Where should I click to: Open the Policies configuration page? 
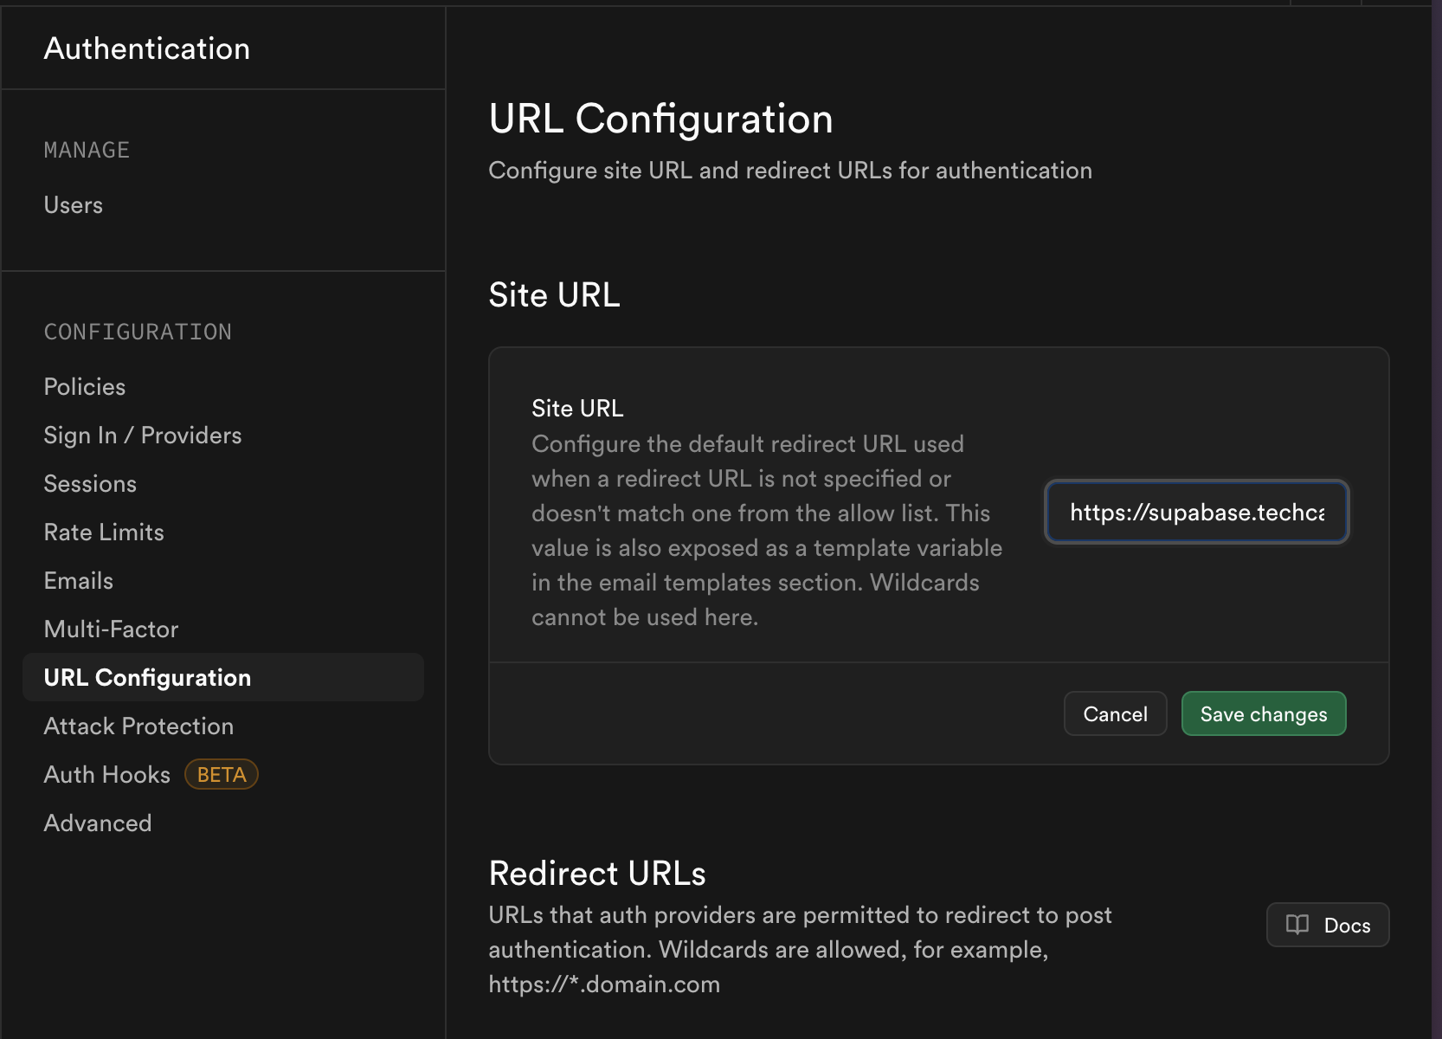[84, 386]
